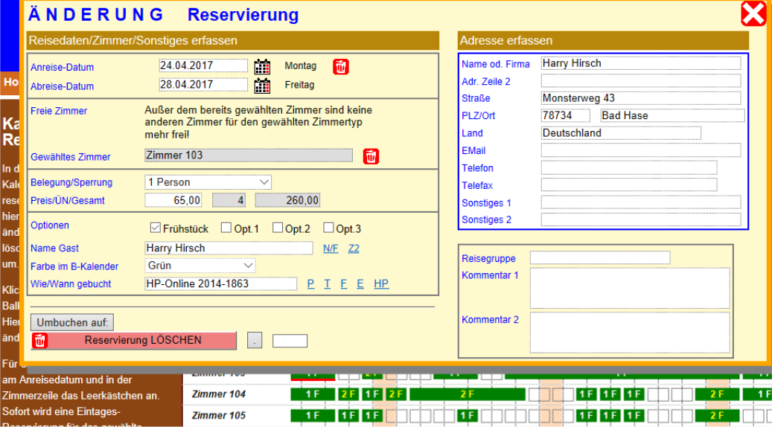Click the Reservierung LÖSCHEN button
772x427 pixels.
[133, 341]
